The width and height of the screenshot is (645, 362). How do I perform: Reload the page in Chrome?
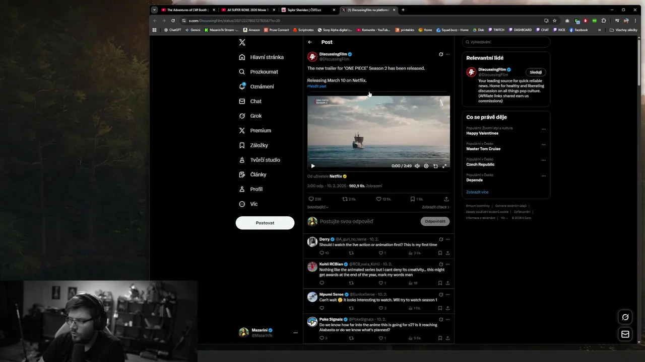173,21
